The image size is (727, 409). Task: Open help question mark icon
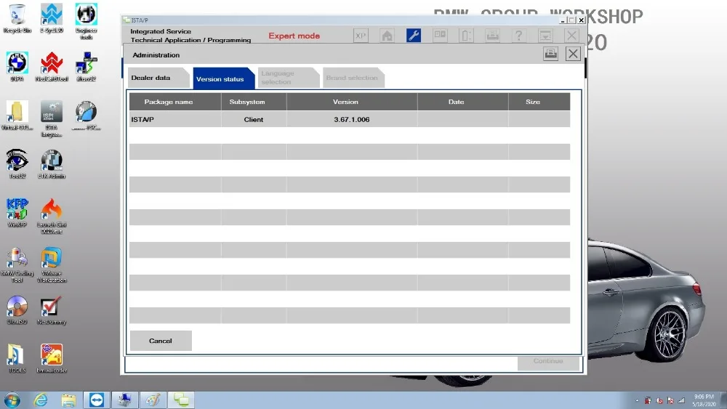pyautogui.click(x=519, y=36)
